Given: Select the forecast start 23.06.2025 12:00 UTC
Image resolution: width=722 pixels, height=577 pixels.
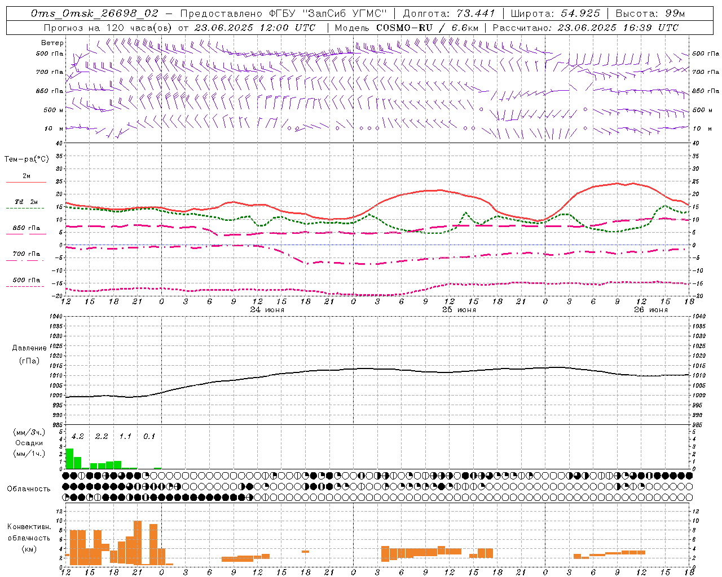Looking at the screenshot, I should pyautogui.click(x=254, y=28).
